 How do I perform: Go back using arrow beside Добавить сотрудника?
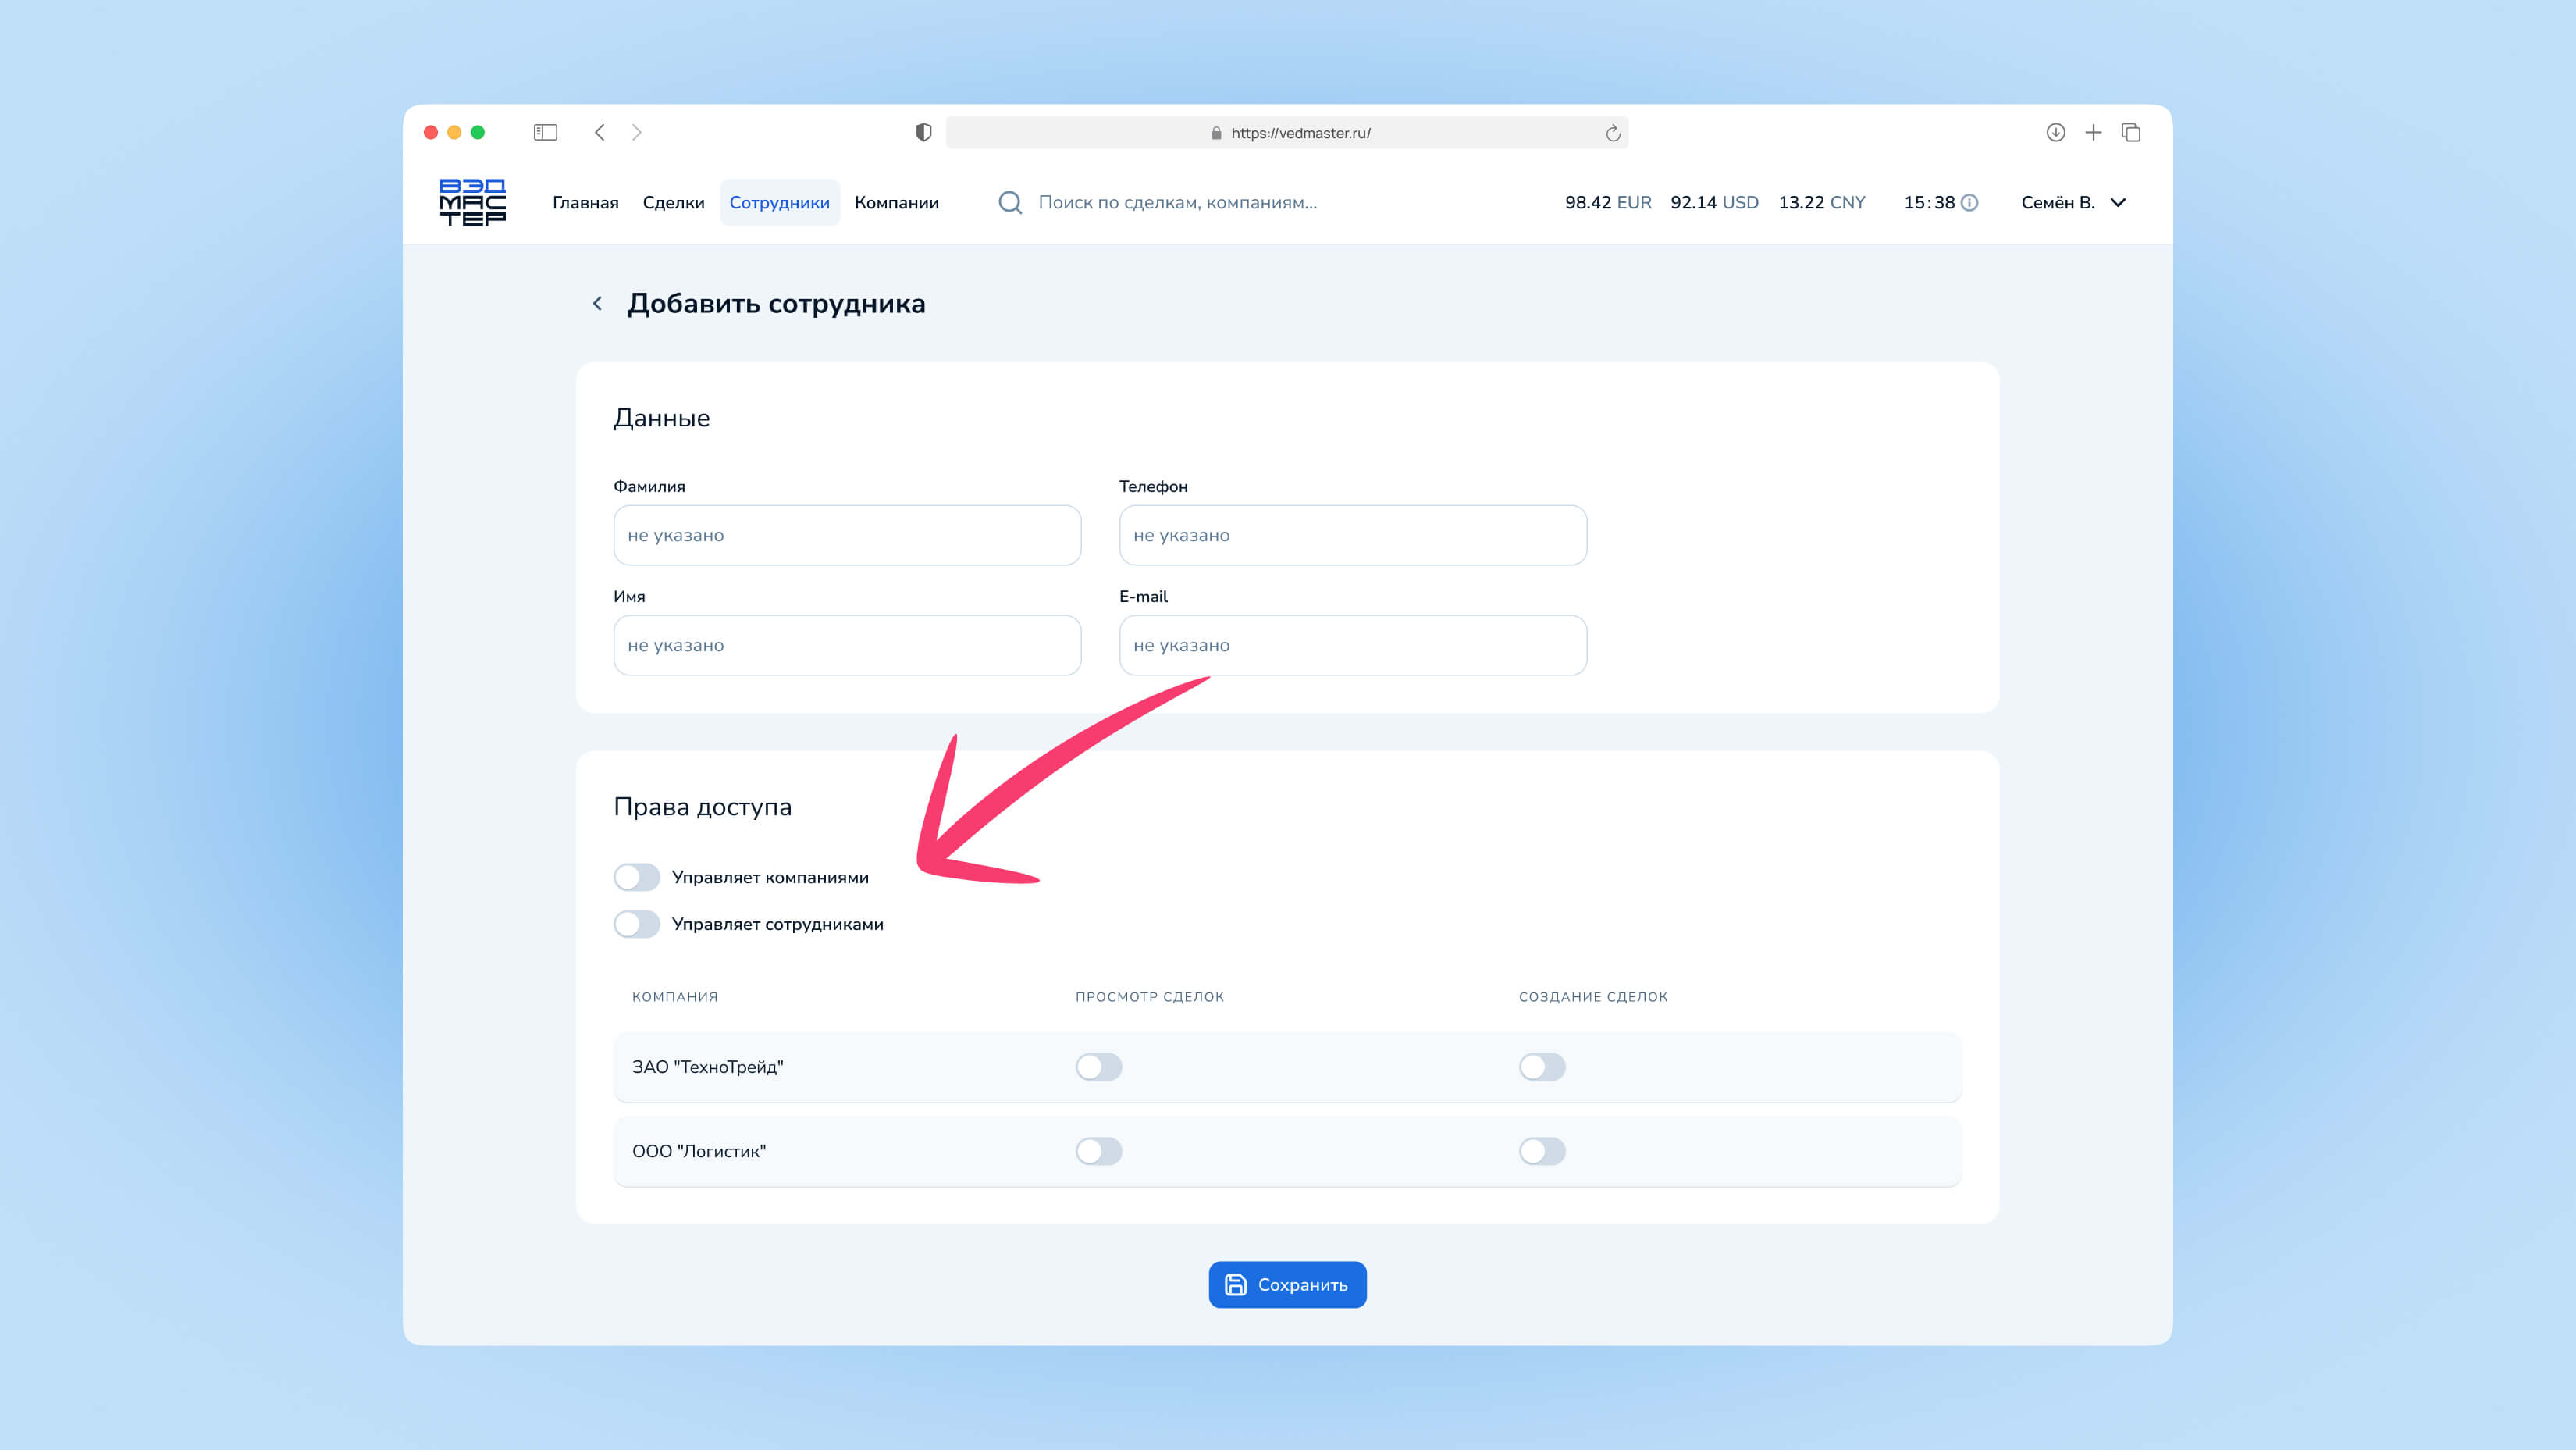(x=598, y=304)
